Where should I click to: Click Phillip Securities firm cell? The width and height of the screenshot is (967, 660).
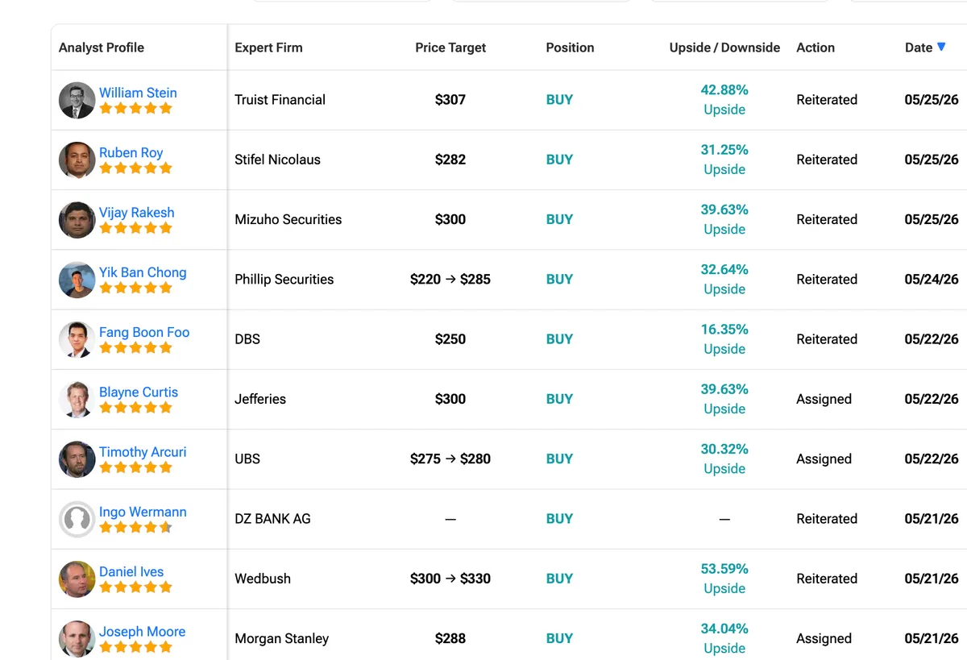click(284, 280)
